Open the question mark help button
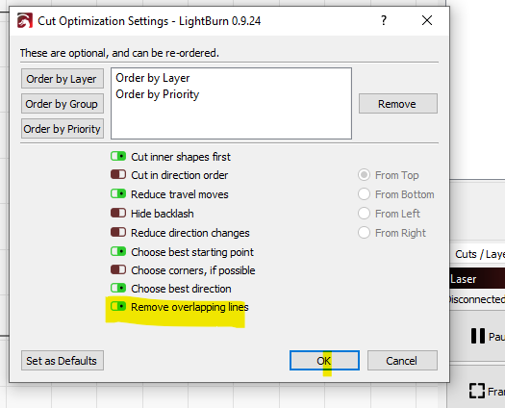This screenshot has height=408, width=505. pos(384,20)
